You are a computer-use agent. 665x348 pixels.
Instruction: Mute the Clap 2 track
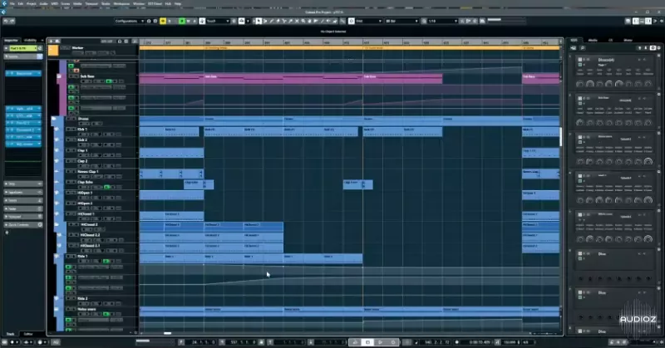(x=68, y=161)
